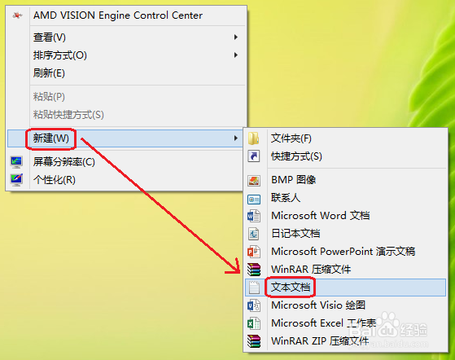This screenshot has width=455, height=360.
Task: Click the screen resolution monitor icon
Action: (x=16, y=162)
